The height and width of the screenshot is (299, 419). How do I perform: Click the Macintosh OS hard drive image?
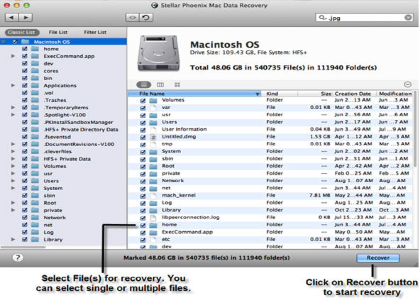tap(159, 53)
